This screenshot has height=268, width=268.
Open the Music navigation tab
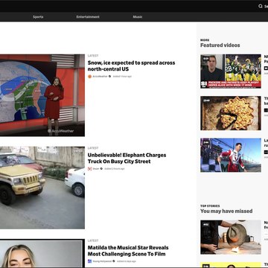[138, 17]
